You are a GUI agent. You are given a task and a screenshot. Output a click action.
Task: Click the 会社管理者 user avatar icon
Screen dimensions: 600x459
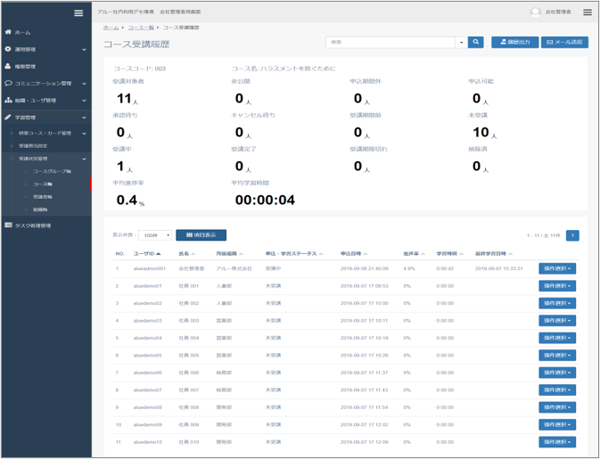(x=536, y=12)
